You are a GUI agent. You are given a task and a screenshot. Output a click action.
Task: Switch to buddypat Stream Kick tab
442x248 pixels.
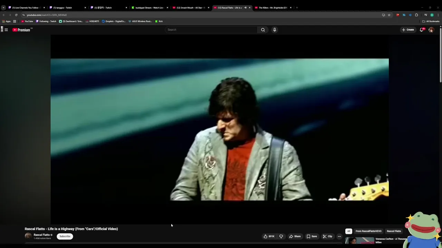pyautogui.click(x=150, y=8)
